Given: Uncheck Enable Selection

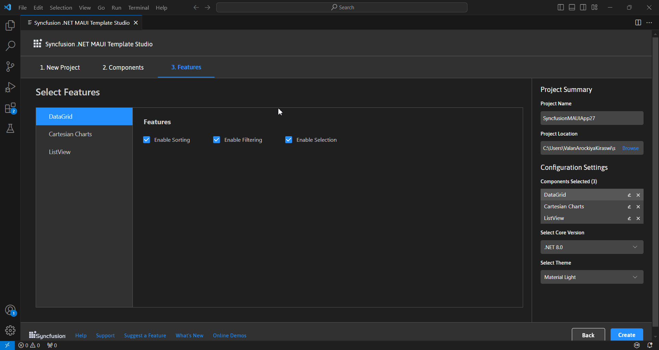Looking at the screenshot, I should (289, 140).
